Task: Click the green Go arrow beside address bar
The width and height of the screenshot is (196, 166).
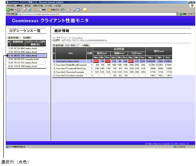Action: pyautogui.click(x=181, y=14)
